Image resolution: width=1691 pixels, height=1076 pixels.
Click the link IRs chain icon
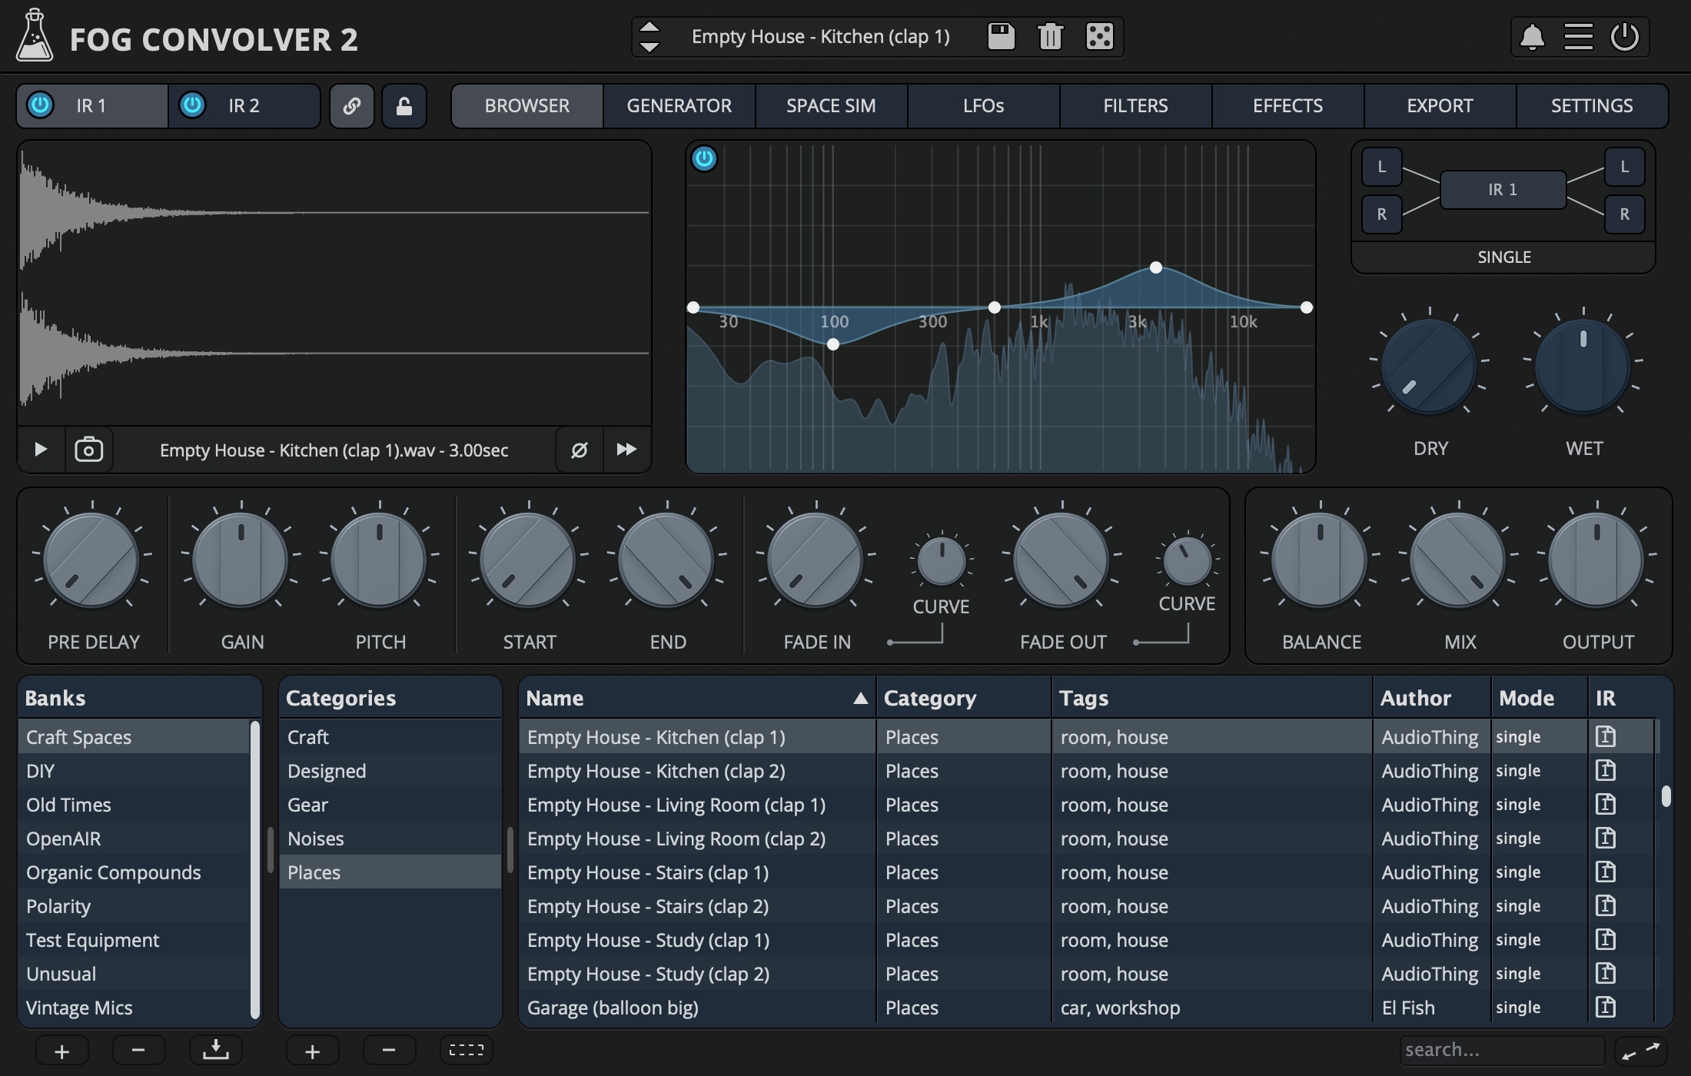click(352, 106)
